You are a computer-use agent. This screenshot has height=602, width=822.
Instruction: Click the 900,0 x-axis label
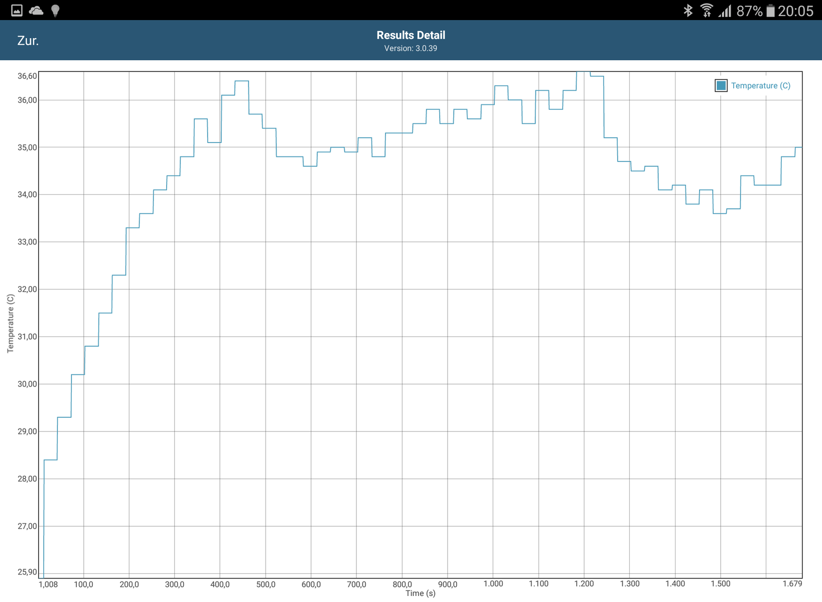point(448,584)
